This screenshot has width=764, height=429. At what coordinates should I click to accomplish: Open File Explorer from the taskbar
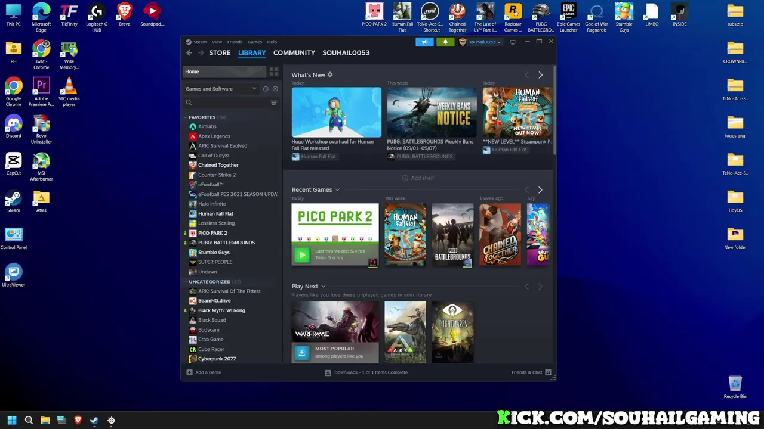pyautogui.click(x=45, y=420)
